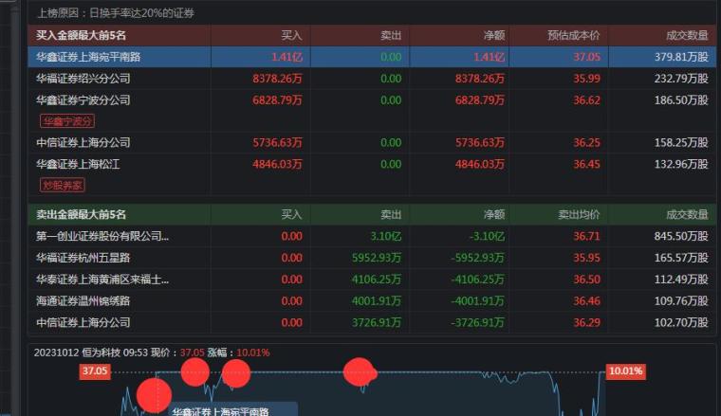Select 中信证券上海分公司 in the buy table
The image size is (721, 416).
(x=83, y=142)
